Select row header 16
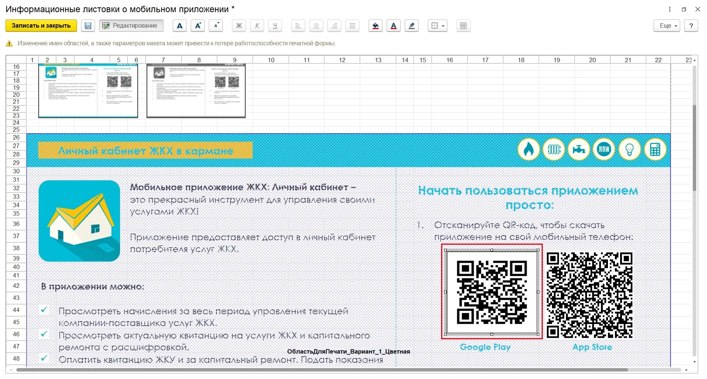 pyautogui.click(x=16, y=67)
